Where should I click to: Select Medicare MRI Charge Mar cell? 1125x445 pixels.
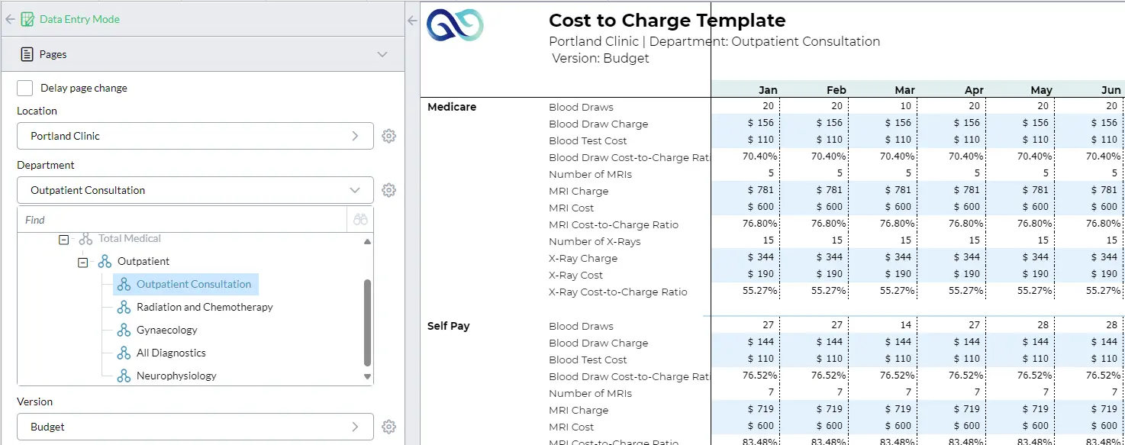coord(882,190)
